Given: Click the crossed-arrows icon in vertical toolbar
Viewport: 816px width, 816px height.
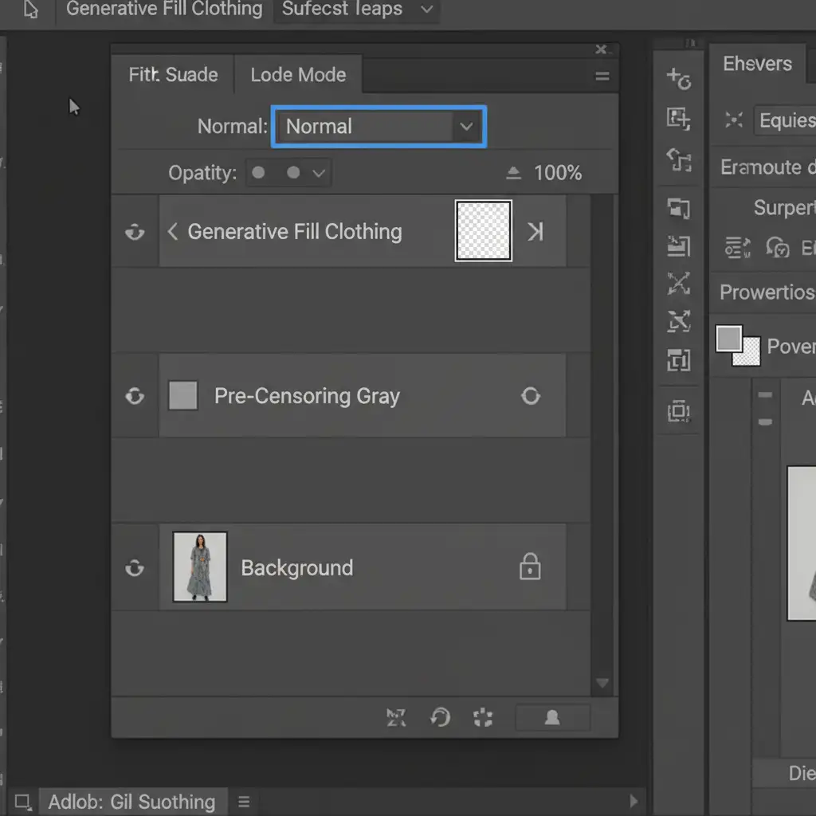Looking at the screenshot, I should pos(678,282).
